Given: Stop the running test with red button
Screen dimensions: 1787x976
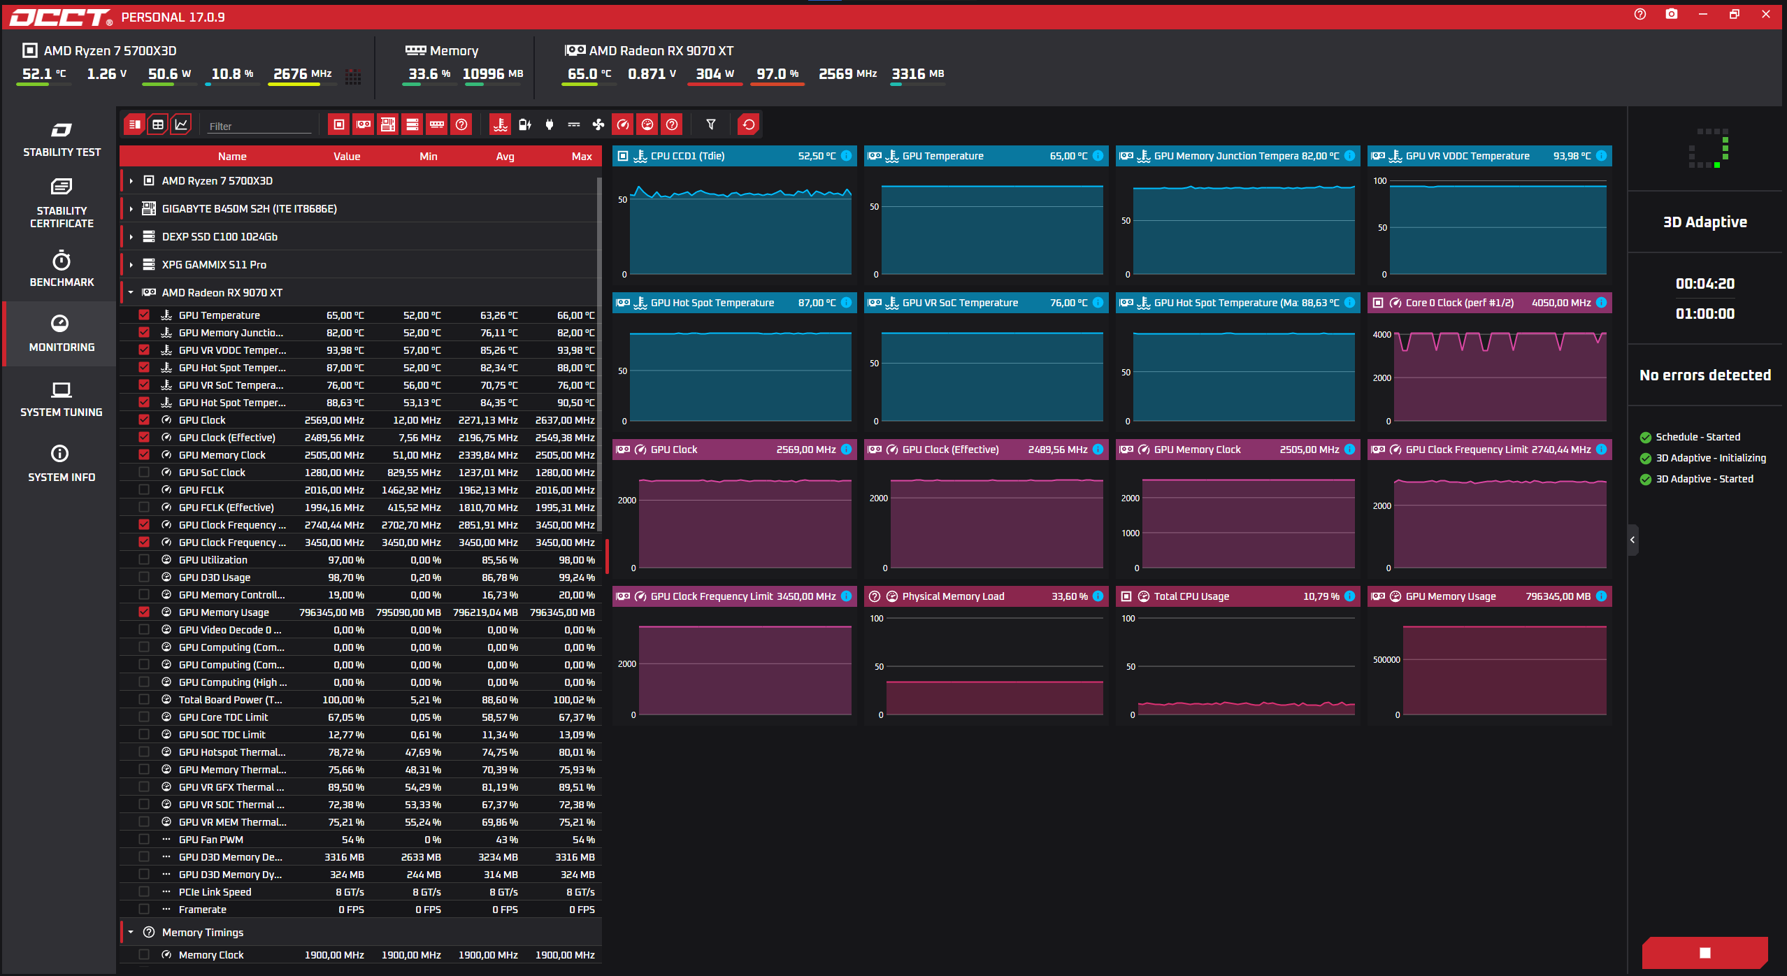Looking at the screenshot, I should [x=1705, y=953].
